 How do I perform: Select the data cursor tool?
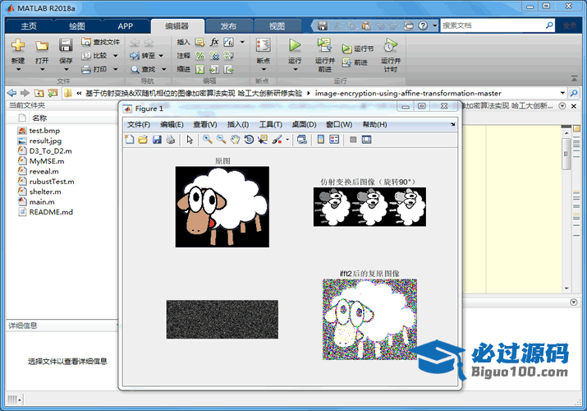[263, 140]
